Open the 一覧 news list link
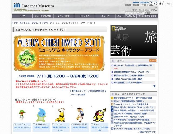173x134 pixels. tap(153, 86)
